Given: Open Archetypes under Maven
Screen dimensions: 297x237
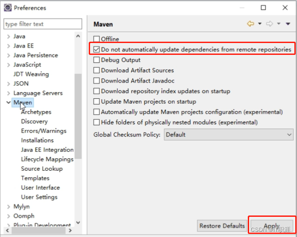Looking at the screenshot, I should (36, 112).
